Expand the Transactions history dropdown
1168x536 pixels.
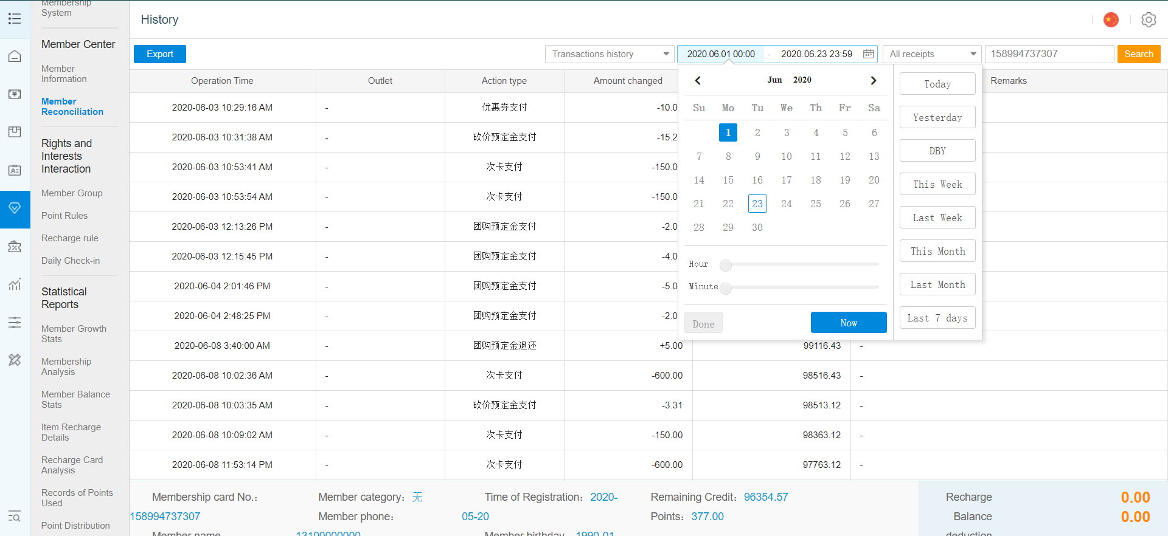click(x=610, y=54)
